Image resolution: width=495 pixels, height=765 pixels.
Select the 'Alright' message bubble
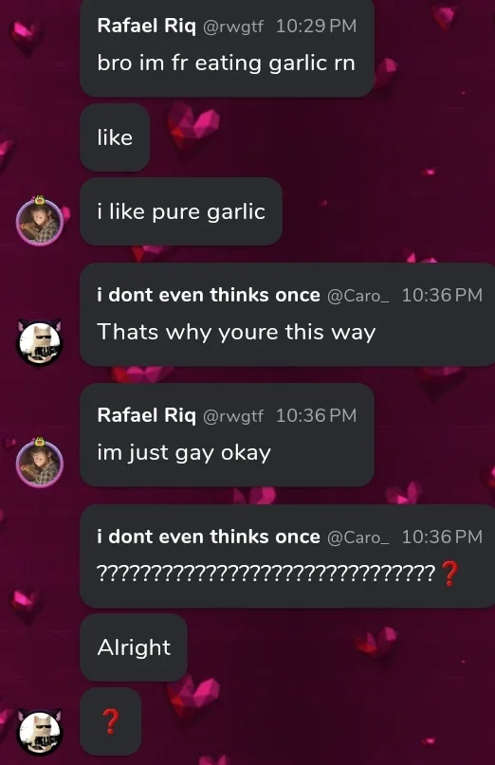click(x=134, y=647)
